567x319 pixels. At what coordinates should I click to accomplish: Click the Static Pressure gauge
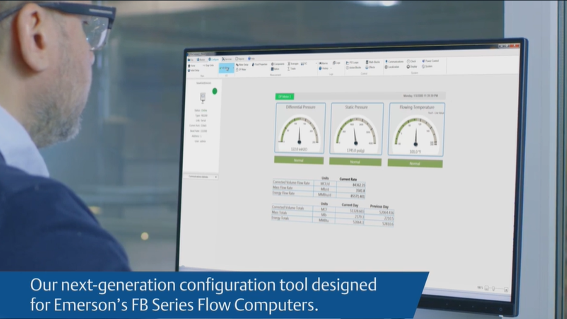(356, 129)
